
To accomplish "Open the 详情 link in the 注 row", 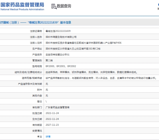I will pyautogui.click(x=48, y=136).
